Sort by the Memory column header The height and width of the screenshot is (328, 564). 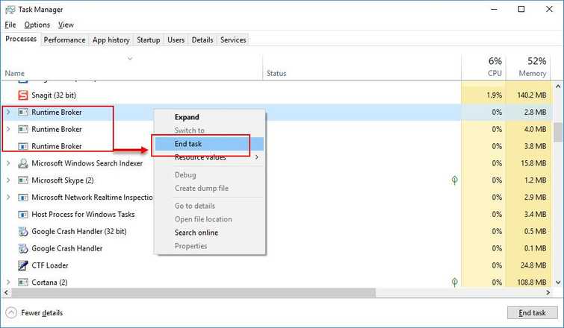(x=528, y=67)
